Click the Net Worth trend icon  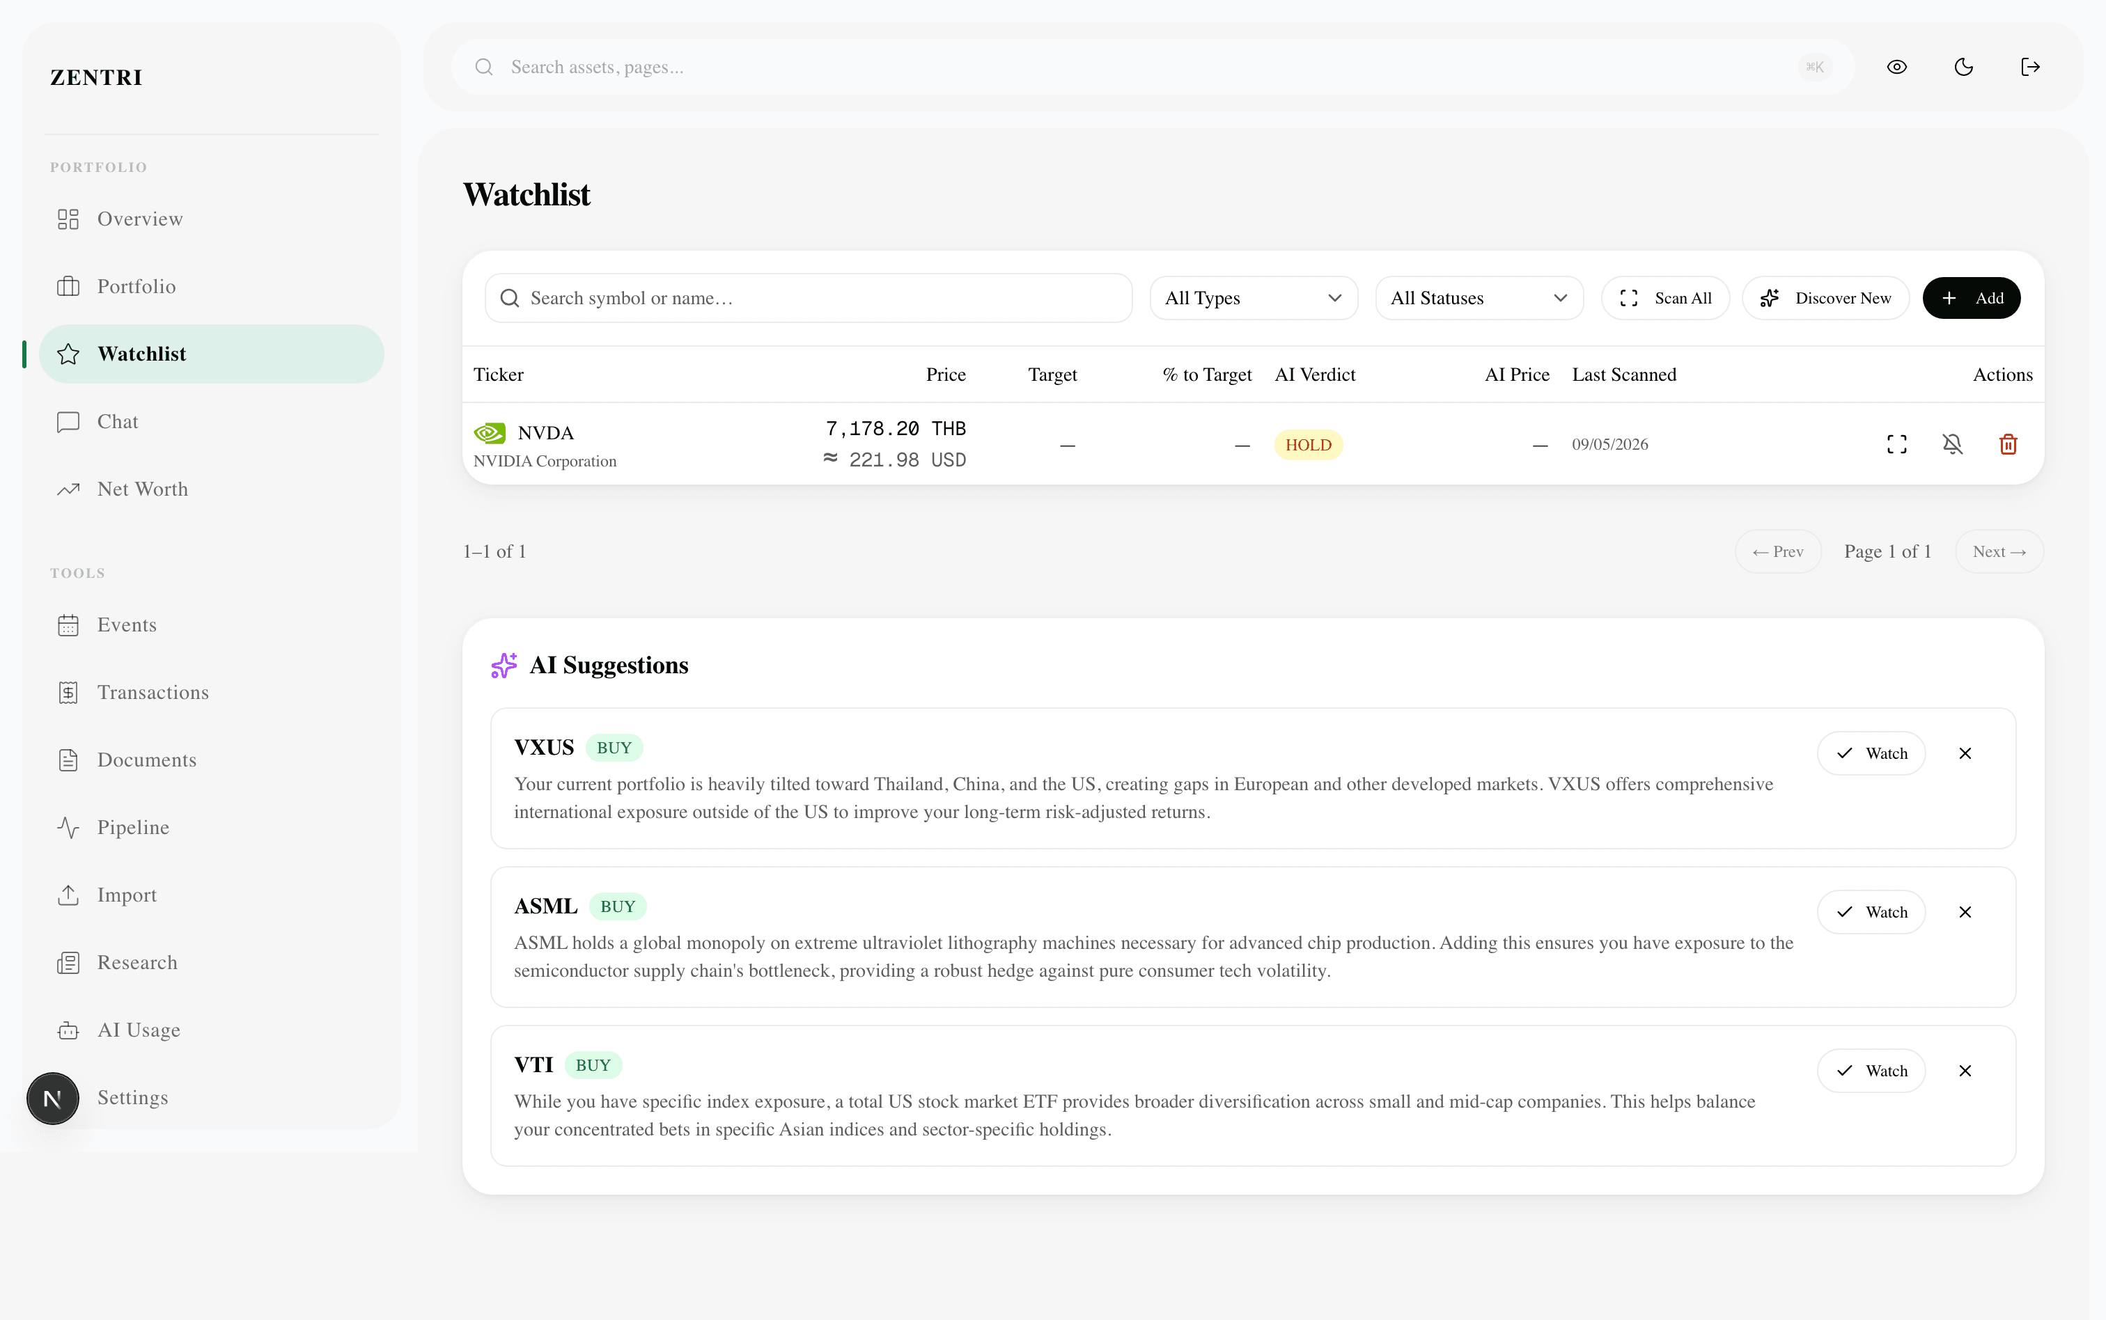(x=68, y=489)
